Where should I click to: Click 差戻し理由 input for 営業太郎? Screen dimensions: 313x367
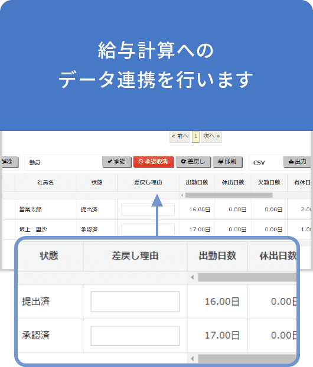[148, 209]
